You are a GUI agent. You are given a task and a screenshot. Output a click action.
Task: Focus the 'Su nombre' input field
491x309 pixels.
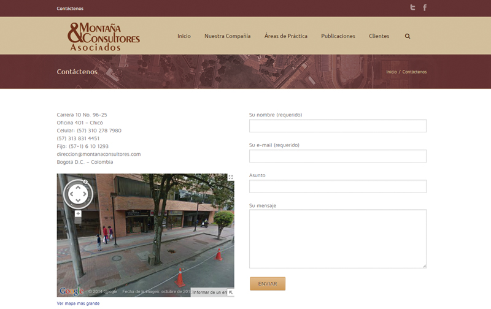tap(338, 126)
